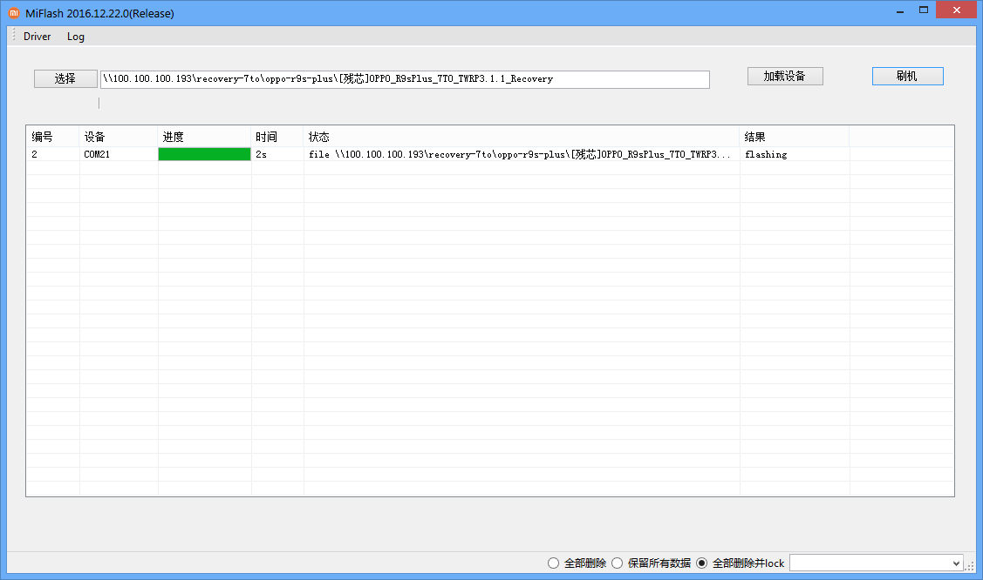983x580 pixels.
Task: Click the 时间 column header
Action: click(x=277, y=137)
